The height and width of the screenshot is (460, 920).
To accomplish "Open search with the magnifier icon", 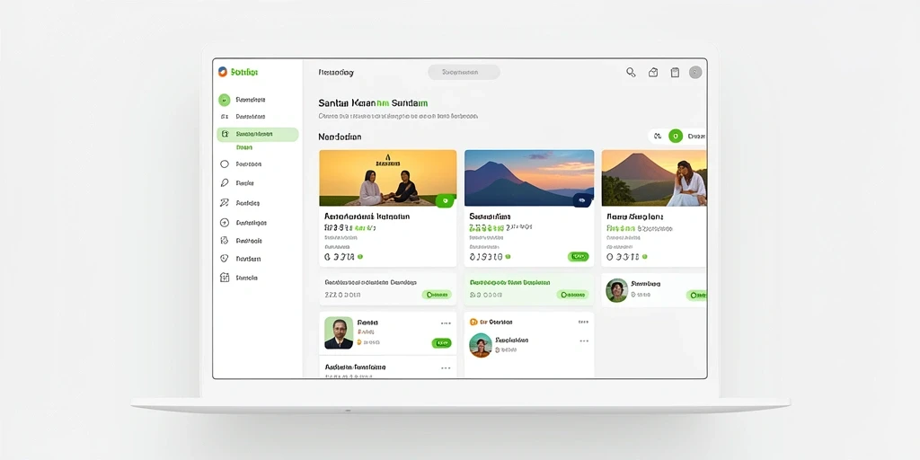I will click(x=631, y=72).
